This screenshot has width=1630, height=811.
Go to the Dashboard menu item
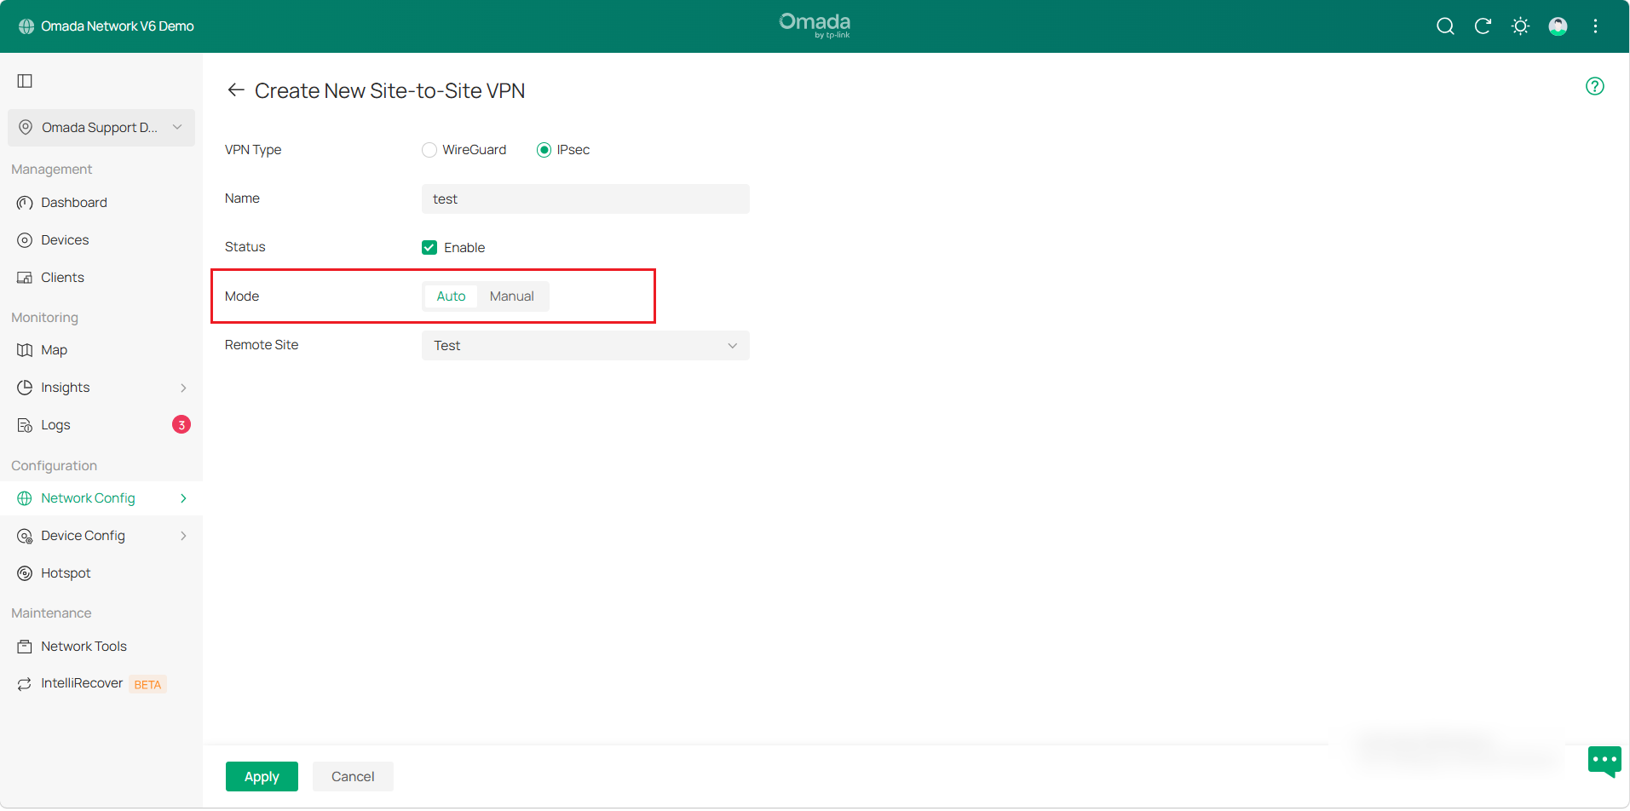(73, 202)
